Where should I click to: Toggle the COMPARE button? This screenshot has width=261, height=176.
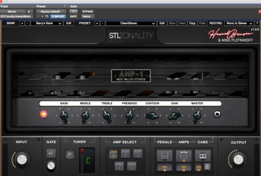tap(58, 16)
